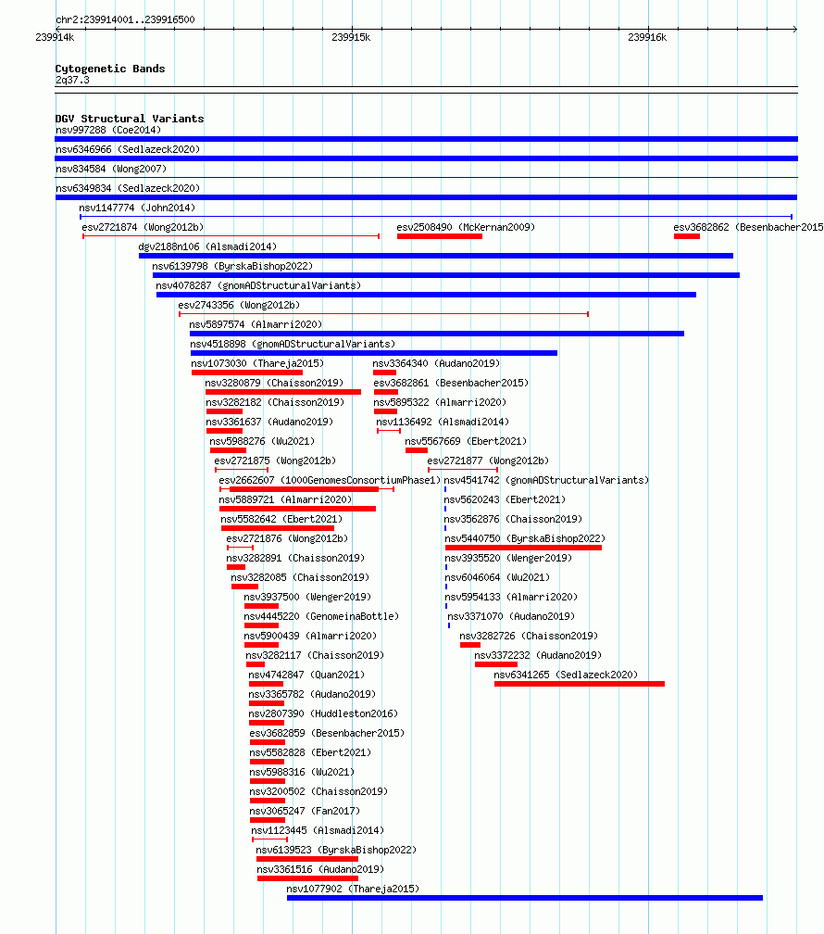Click nsv6139523 (ByrskaBishop2022) label
Image resolution: width=824 pixels, height=934 pixels.
(336, 850)
